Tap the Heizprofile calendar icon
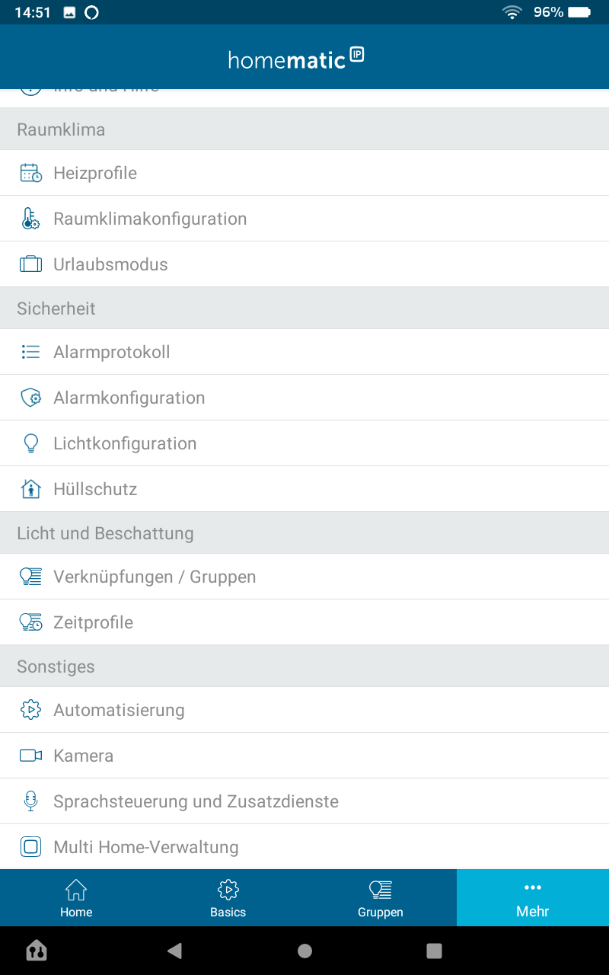Viewport: 609px width, 975px height. 30,173
